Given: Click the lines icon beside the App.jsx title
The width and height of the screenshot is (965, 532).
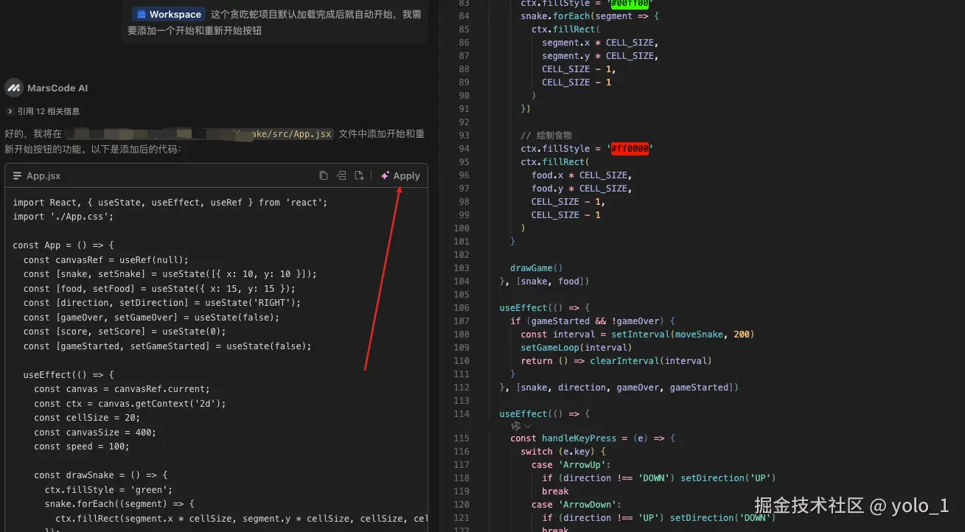Looking at the screenshot, I should (x=18, y=176).
